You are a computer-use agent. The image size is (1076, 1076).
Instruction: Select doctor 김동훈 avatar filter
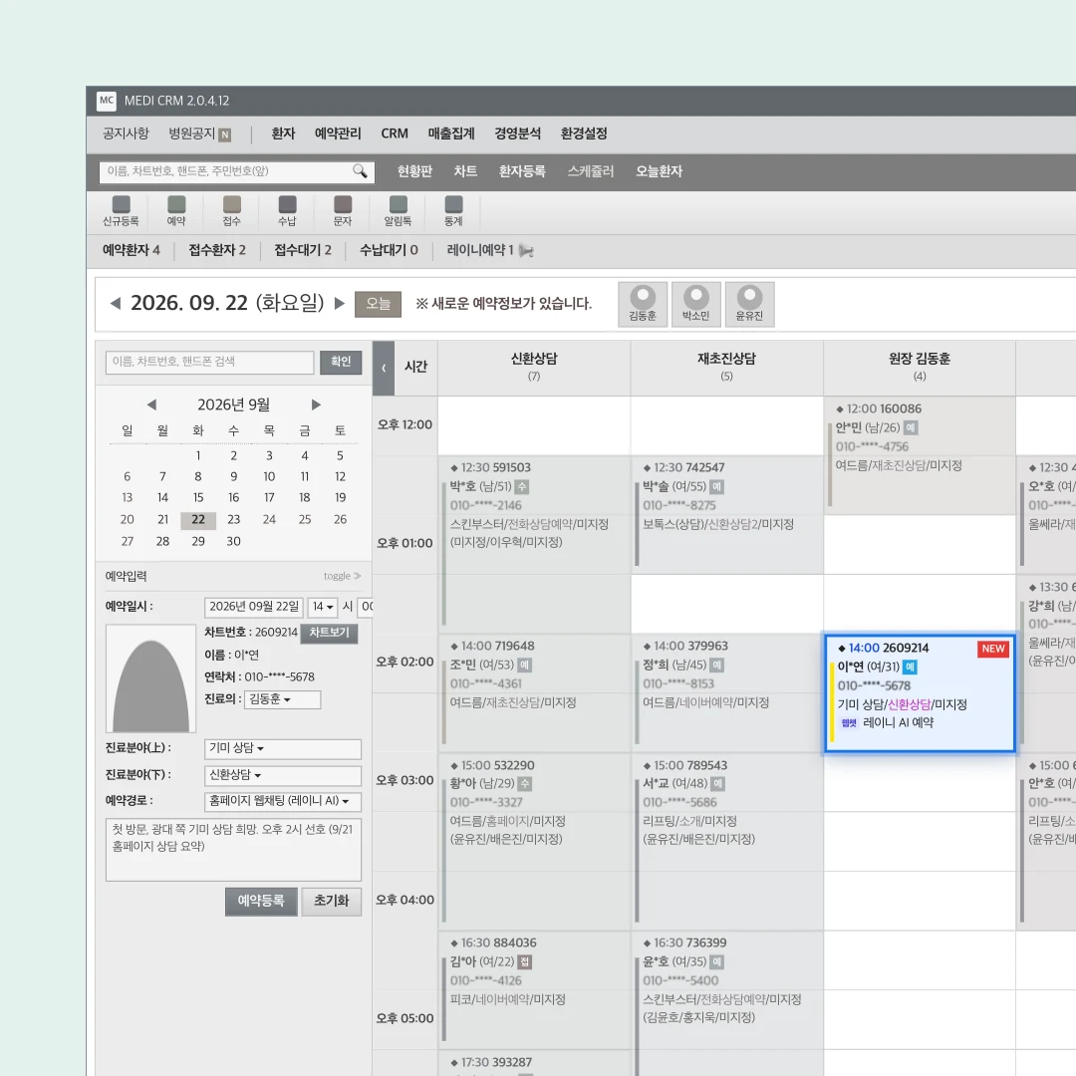643,304
